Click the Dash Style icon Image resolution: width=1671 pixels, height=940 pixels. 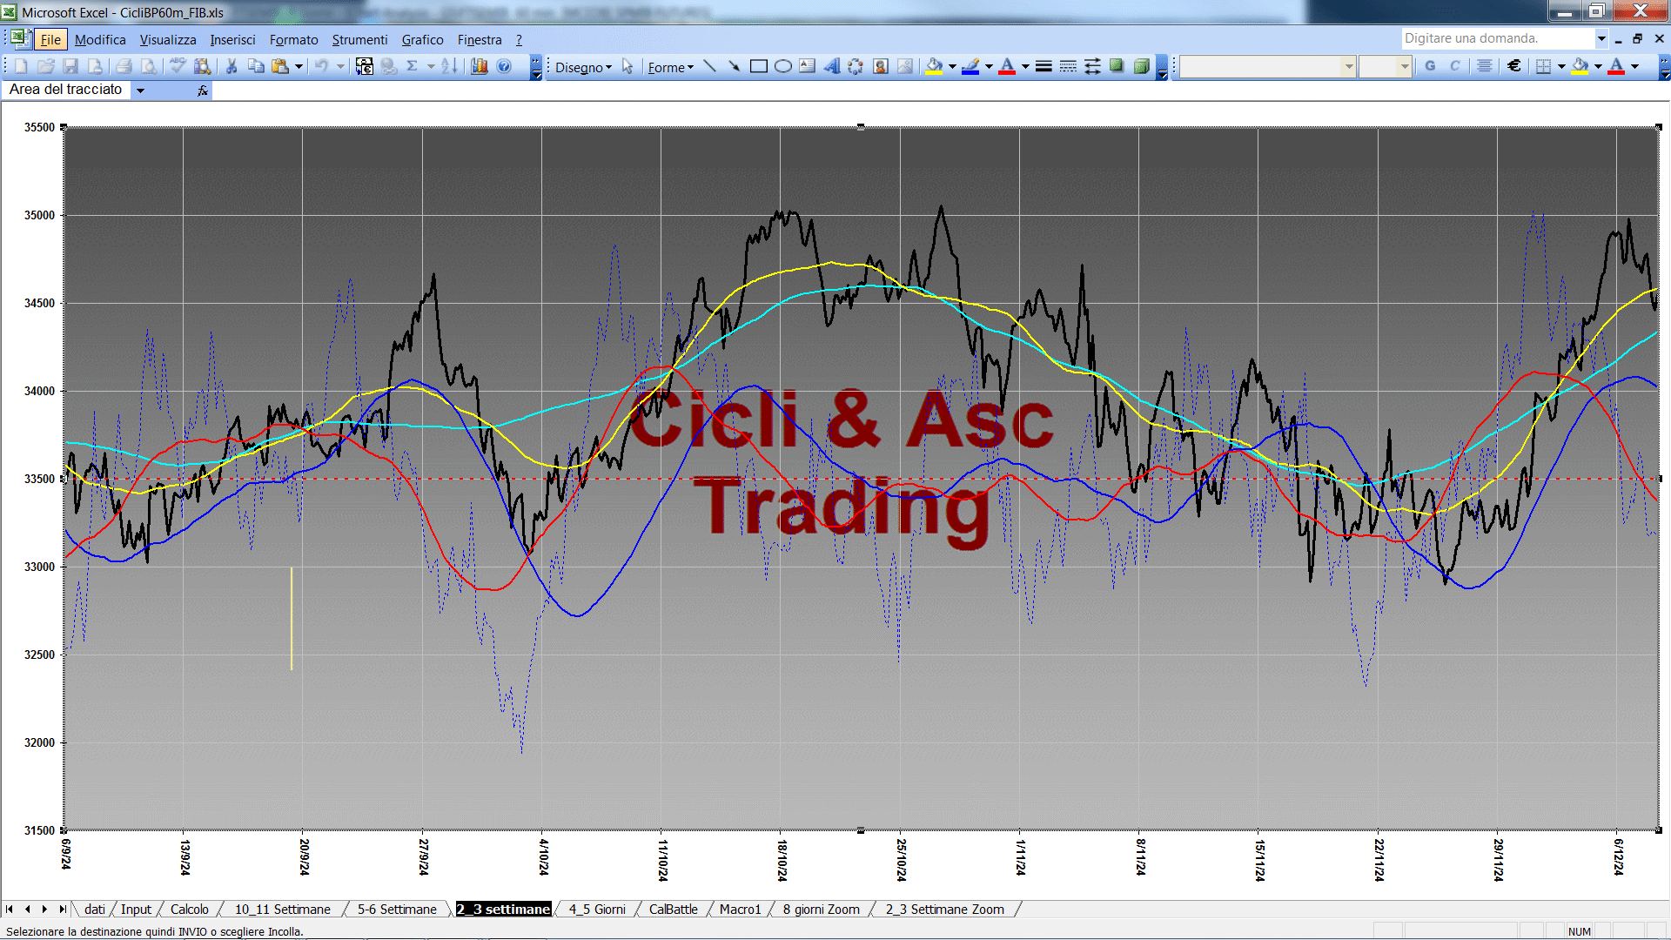(x=1068, y=66)
